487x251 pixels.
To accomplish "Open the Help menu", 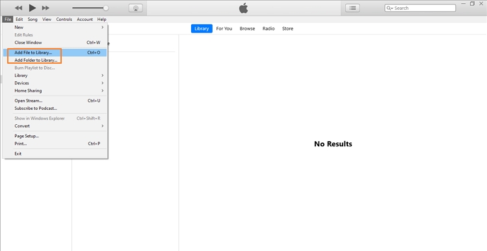I will pyautogui.click(x=101, y=20).
